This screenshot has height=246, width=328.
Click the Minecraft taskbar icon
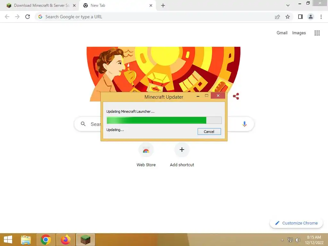coord(86,240)
